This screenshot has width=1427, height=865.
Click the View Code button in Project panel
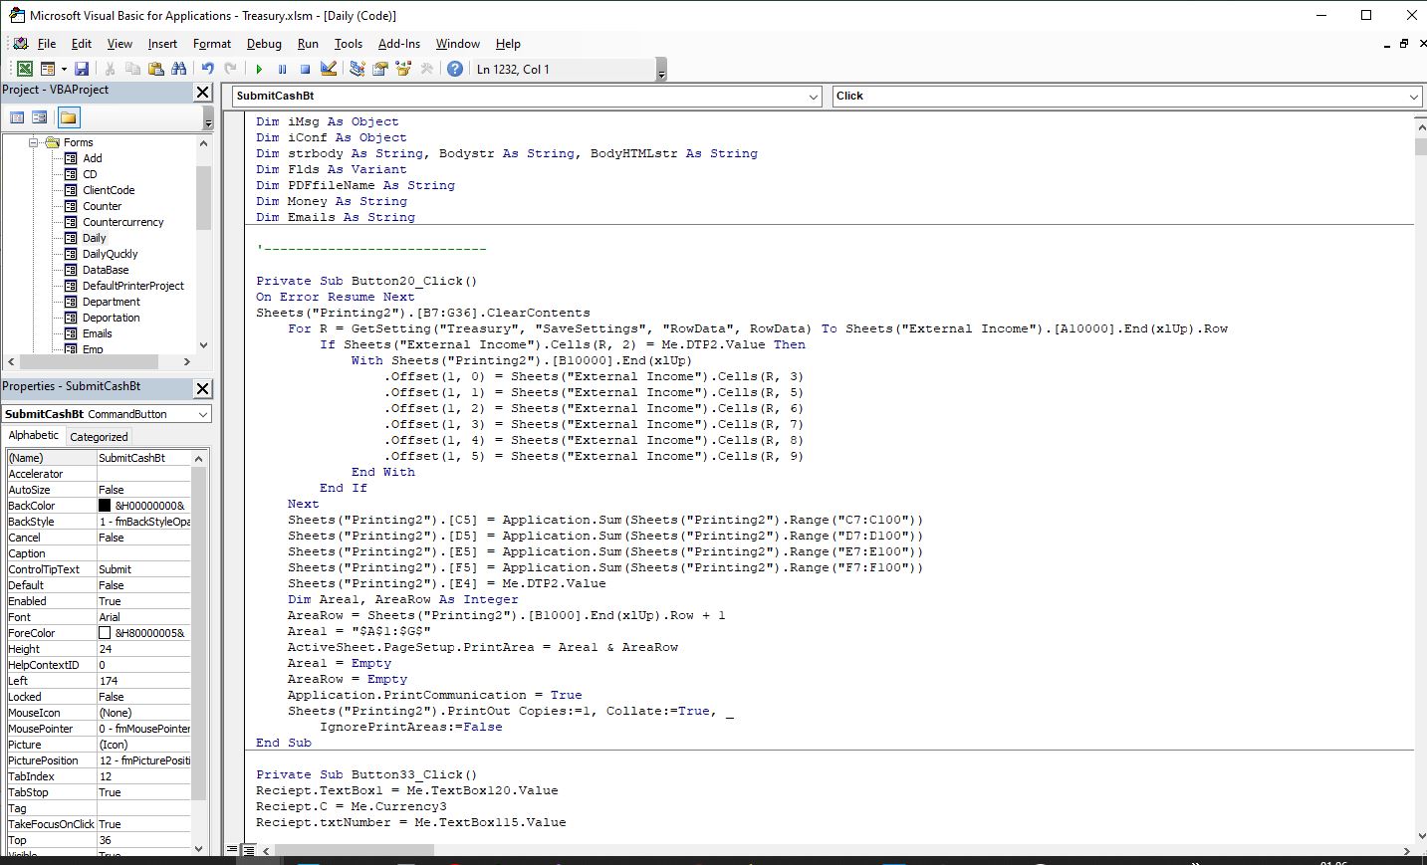point(17,117)
